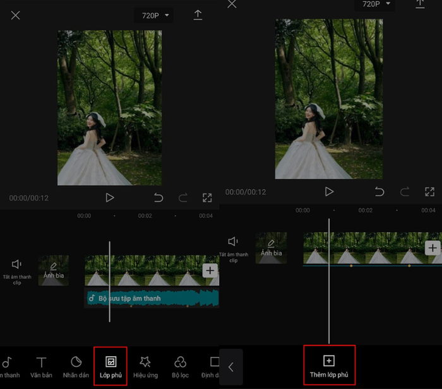This screenshot has height=389, width=442.
Task: Select the Bộ sưu tập âm thanh audio track
Action: [x=152, y=298]
